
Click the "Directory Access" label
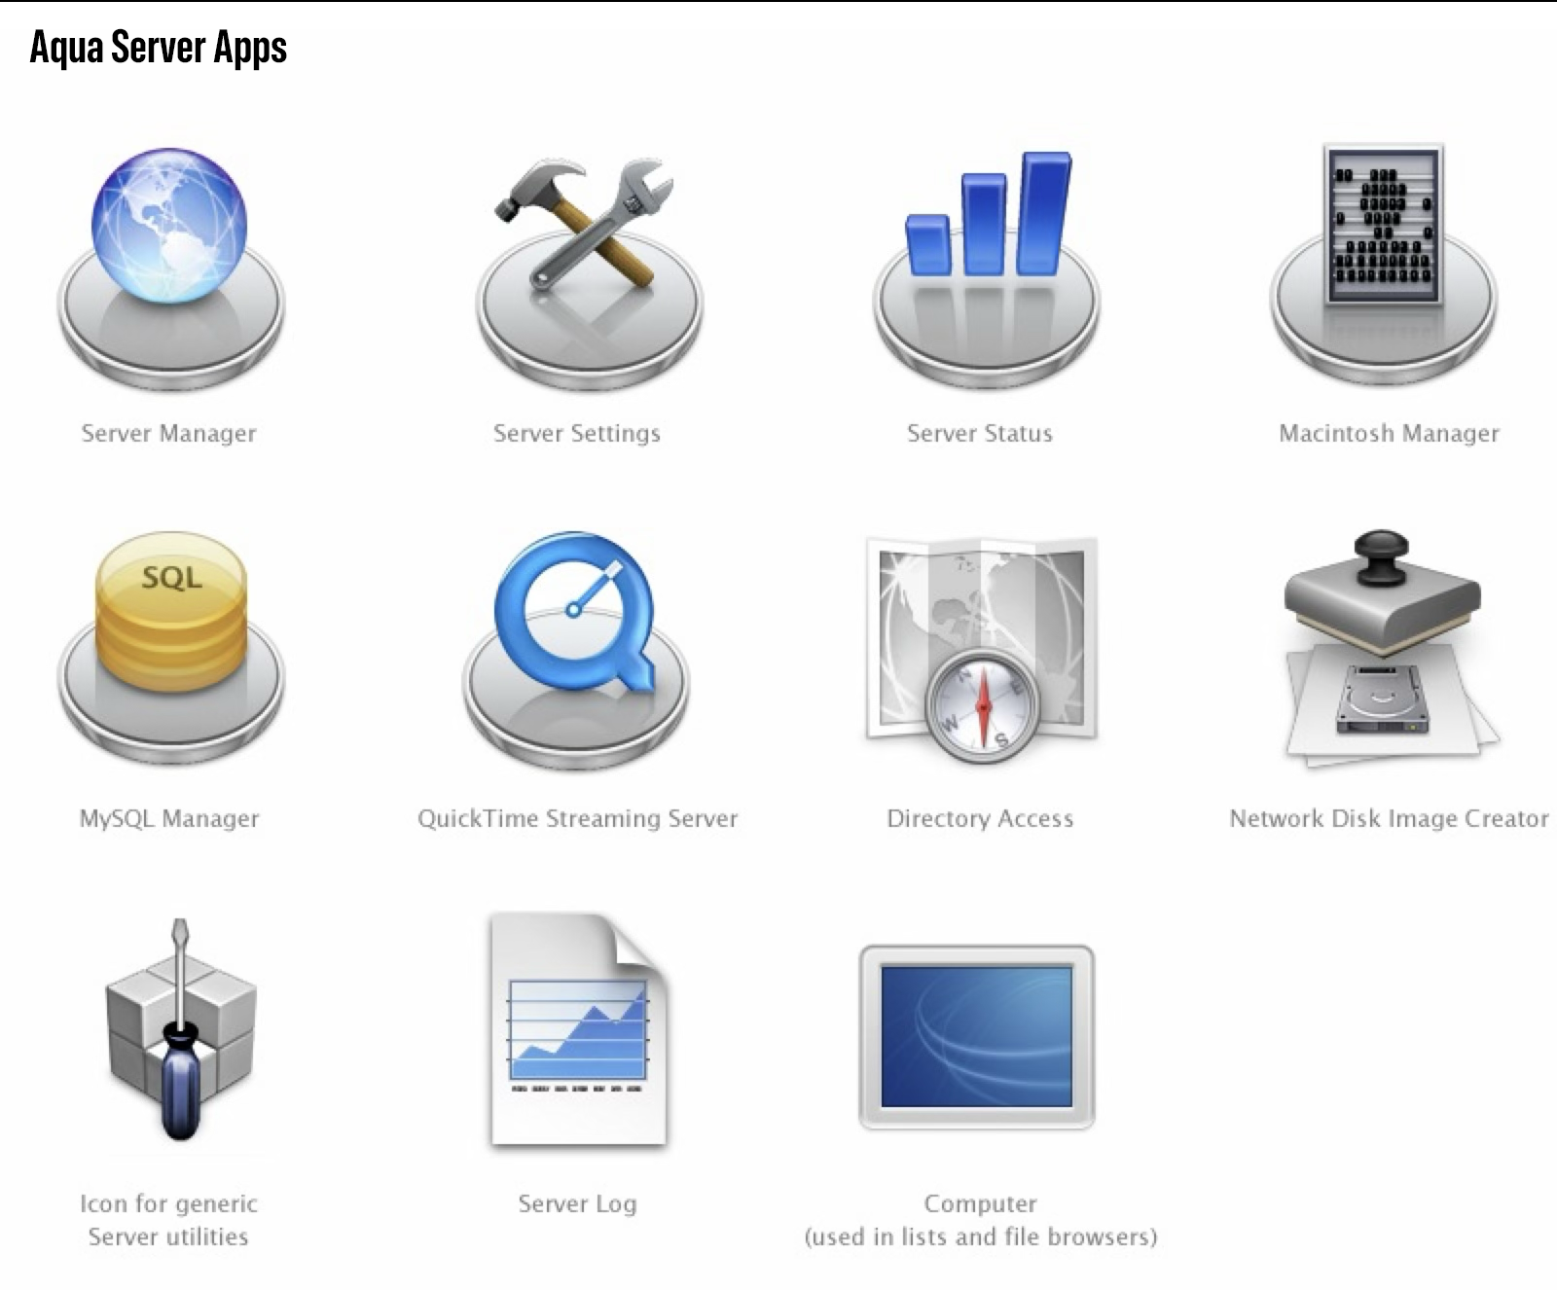(980, 819)
